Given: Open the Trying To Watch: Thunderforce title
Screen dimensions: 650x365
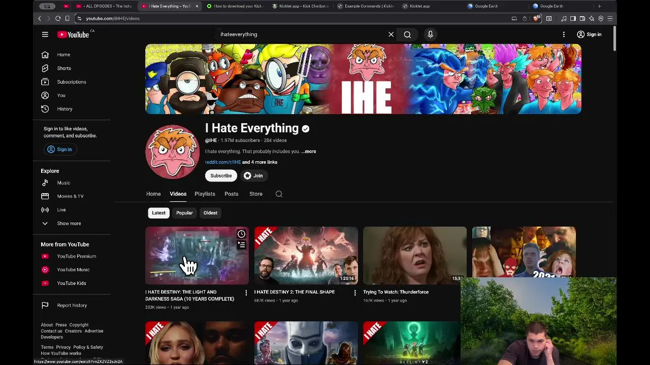Looking at the screenshot, I should (396, 292).
